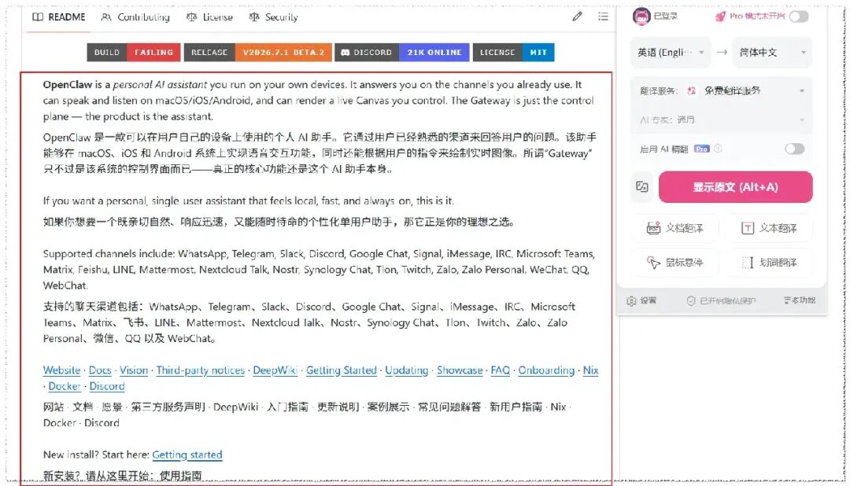
Task: Click the arrow between language selectors
Action: (722, 52)
